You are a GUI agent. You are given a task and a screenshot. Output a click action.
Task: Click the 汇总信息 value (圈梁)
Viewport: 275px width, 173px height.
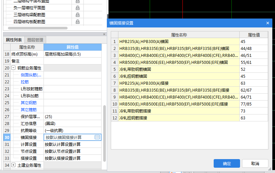click(73, 123)
